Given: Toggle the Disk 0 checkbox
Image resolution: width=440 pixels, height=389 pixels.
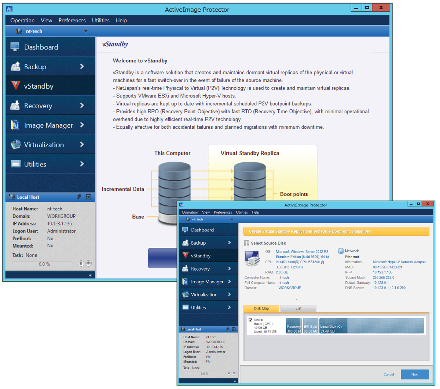Looking at the screenshot, I should tap(250, 320).
